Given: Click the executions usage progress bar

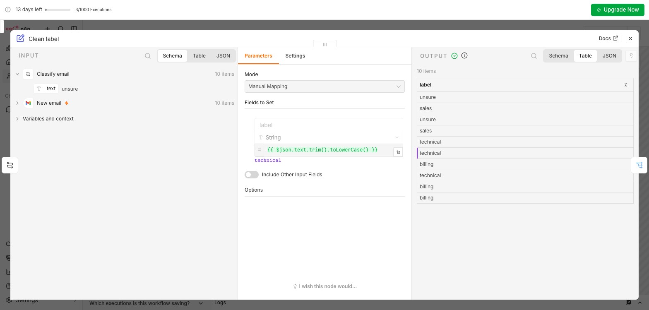Looking at the screenshot, I should 58,10.
